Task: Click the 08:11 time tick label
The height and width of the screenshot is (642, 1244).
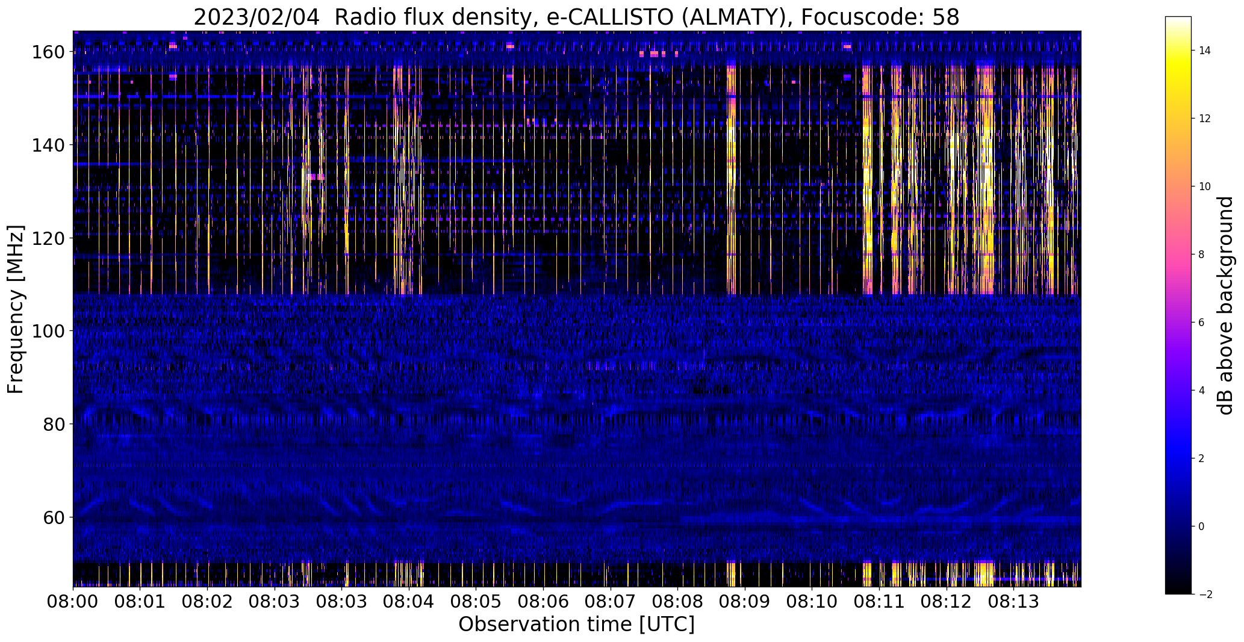Action: [880, 601]
